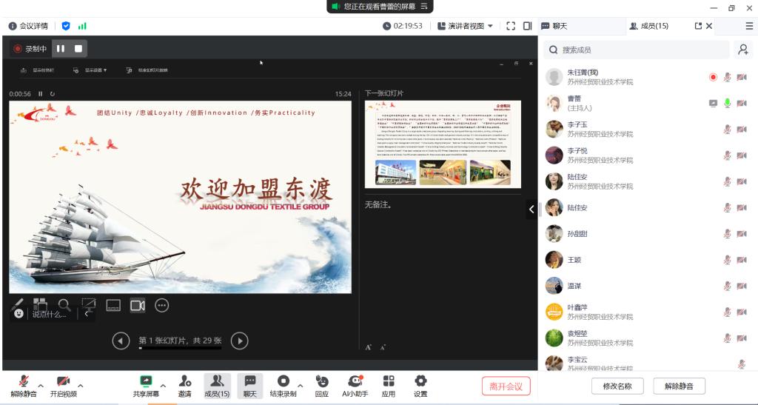Pause the slideshow timer at 0:00:56
The image size is (758, 405).
[41, 94]
